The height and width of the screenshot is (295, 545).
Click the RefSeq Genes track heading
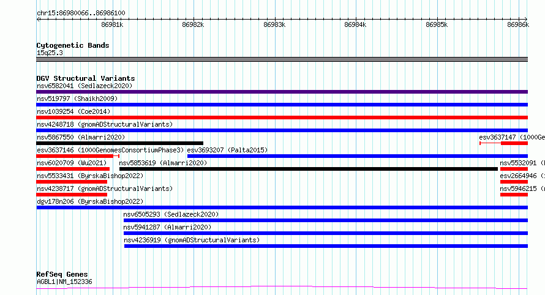[62, 274]
